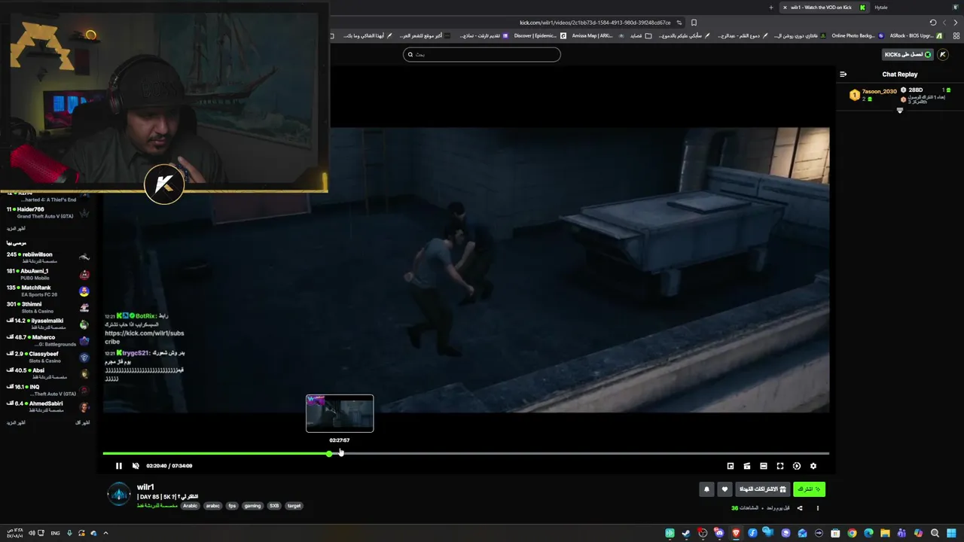Click INQ channel avatar in sidebar

pyautogui.click(x=84, y=390)
